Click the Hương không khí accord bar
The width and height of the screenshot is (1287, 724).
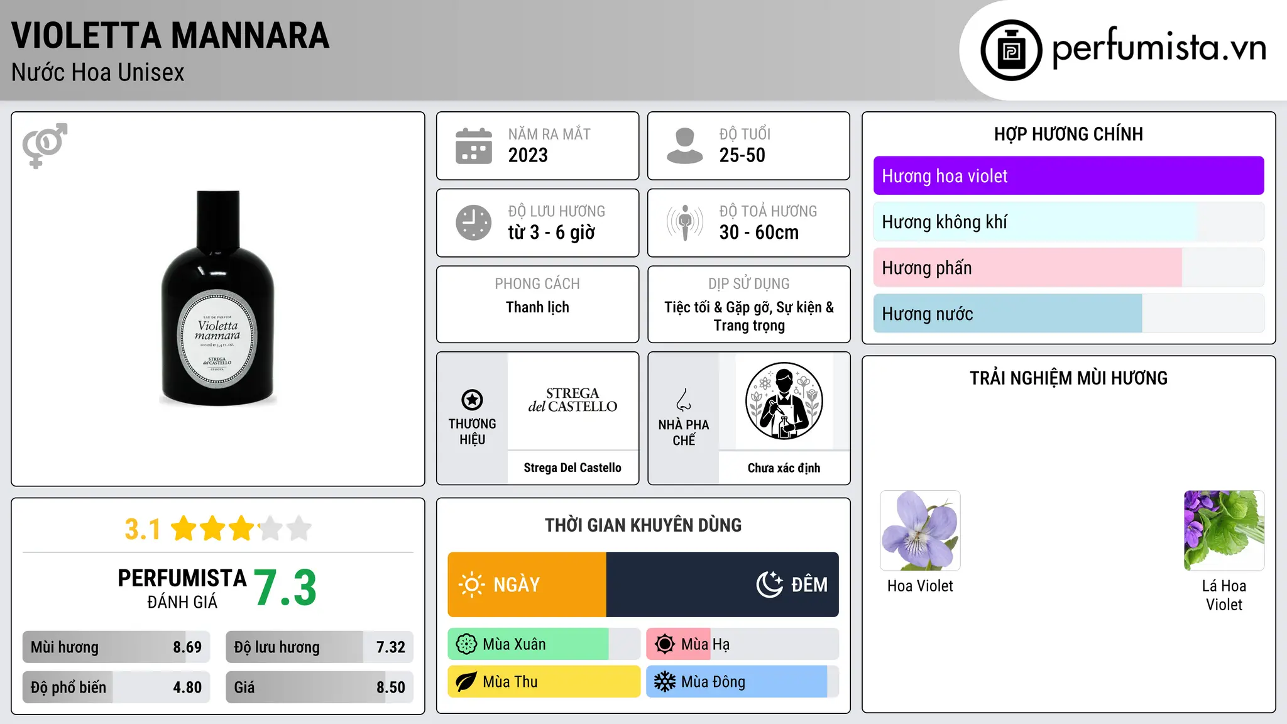[1068, 222]
